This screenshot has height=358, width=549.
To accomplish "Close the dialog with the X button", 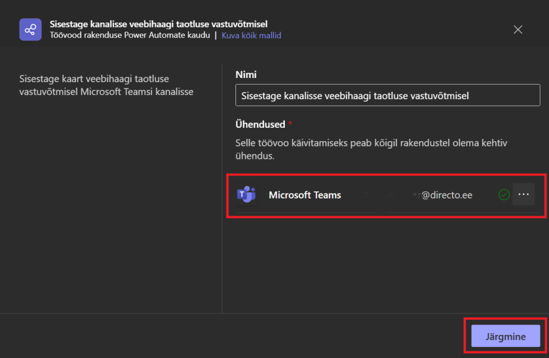I will (x=518, y=30).
